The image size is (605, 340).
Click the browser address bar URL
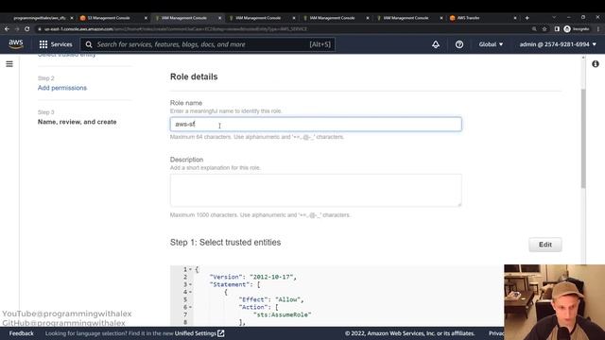point(176,29)
